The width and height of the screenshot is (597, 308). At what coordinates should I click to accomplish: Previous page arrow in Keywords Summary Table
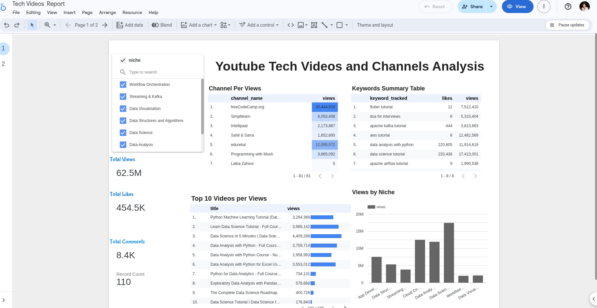click(x=463, y=176)
